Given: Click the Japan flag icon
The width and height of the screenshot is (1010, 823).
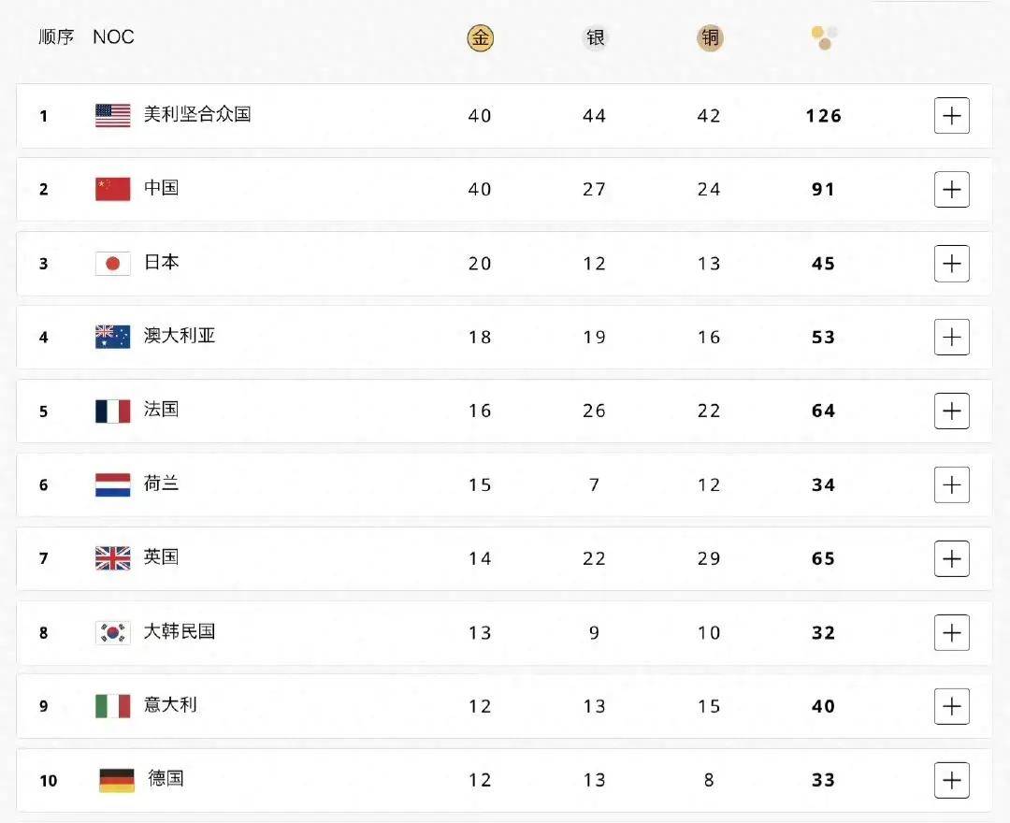Looking at the screenshot, I should [x=113, y=263].
